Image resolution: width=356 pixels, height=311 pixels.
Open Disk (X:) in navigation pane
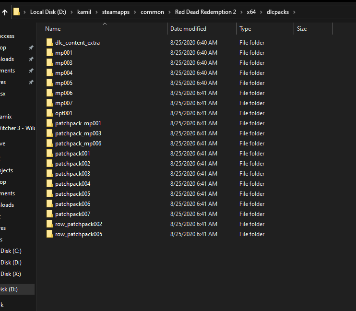click(11, 274)
